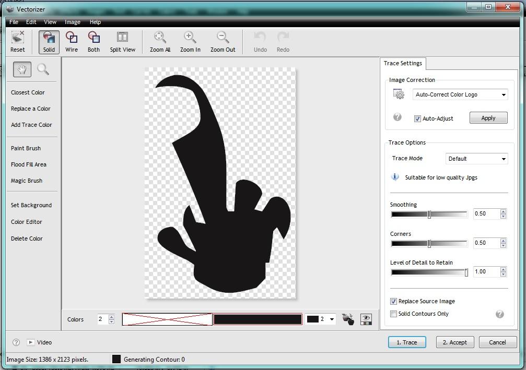The height and width of the screenshot is (370, 526).
Task: Open the Image menu
Action: (73, 22)
